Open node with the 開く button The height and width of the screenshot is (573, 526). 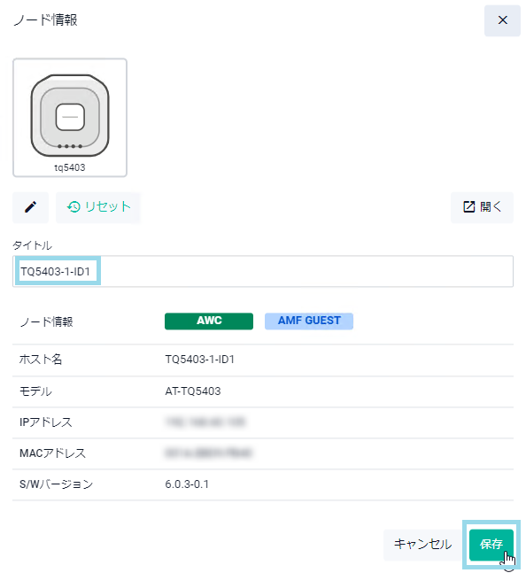tap(482, 207)
